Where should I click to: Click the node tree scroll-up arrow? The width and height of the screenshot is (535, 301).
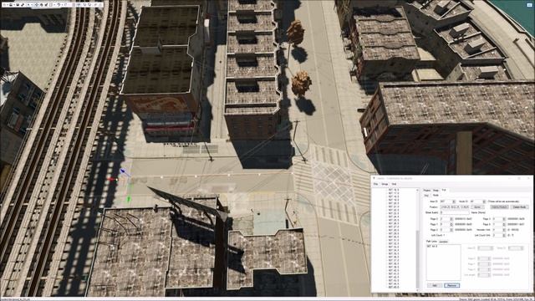417,190
